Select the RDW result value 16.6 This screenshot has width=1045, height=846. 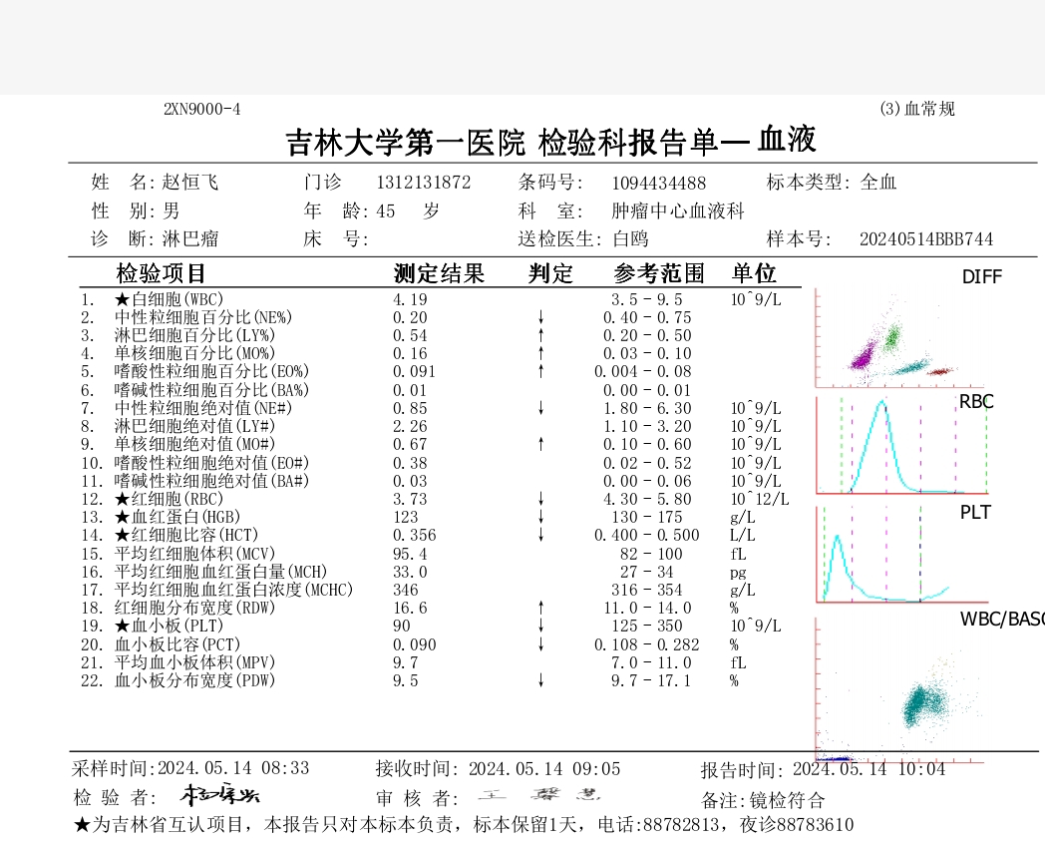click(410, 608)
